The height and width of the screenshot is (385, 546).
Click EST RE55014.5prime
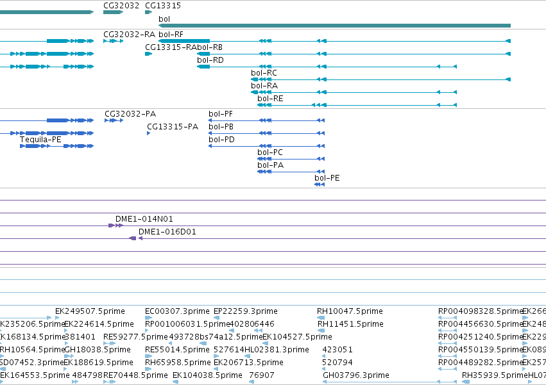point(177,350)
